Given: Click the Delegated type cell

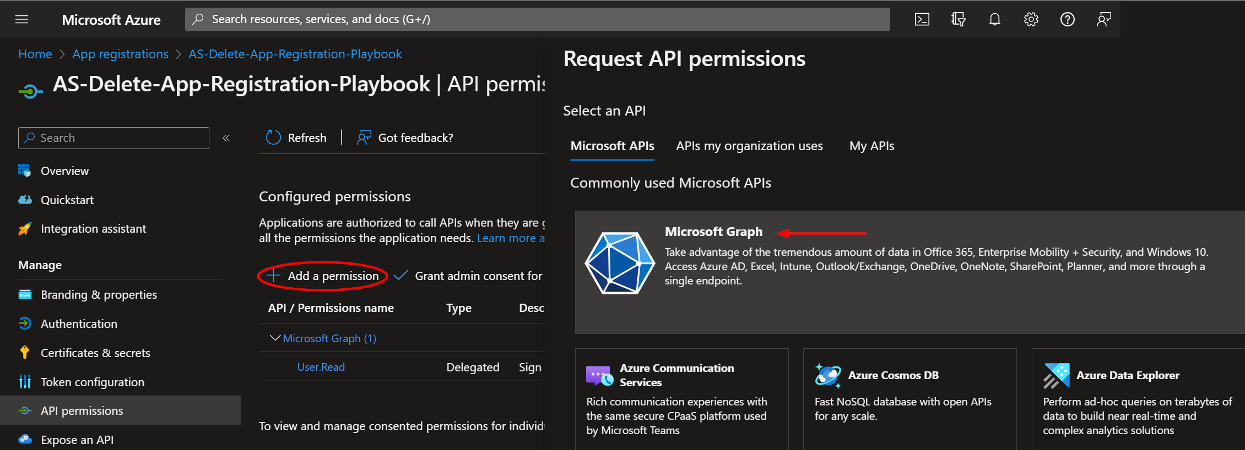Looking at the screenshot, I should pos(473,367).
